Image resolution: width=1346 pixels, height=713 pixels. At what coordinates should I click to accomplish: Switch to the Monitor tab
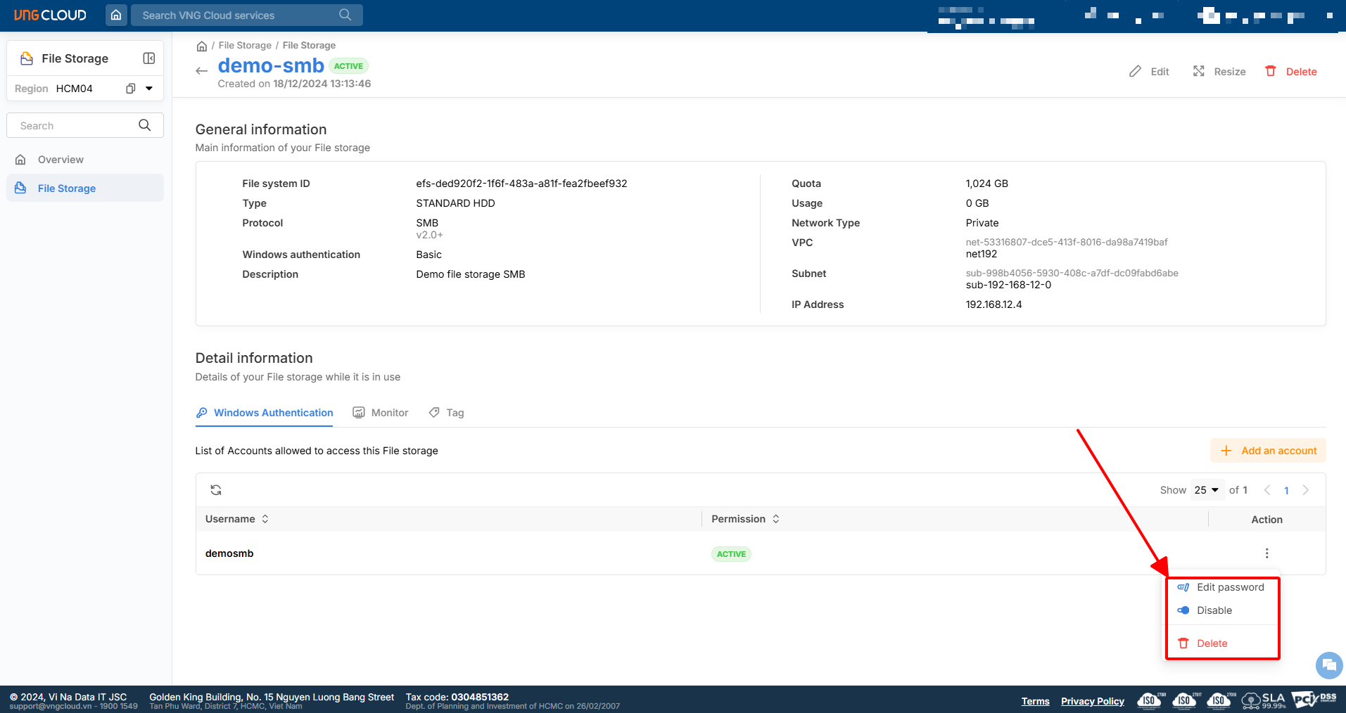(381, 413)
